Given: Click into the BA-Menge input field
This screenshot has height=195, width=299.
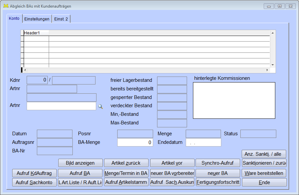Looking at the screenshot, I should tap(135, 143).
